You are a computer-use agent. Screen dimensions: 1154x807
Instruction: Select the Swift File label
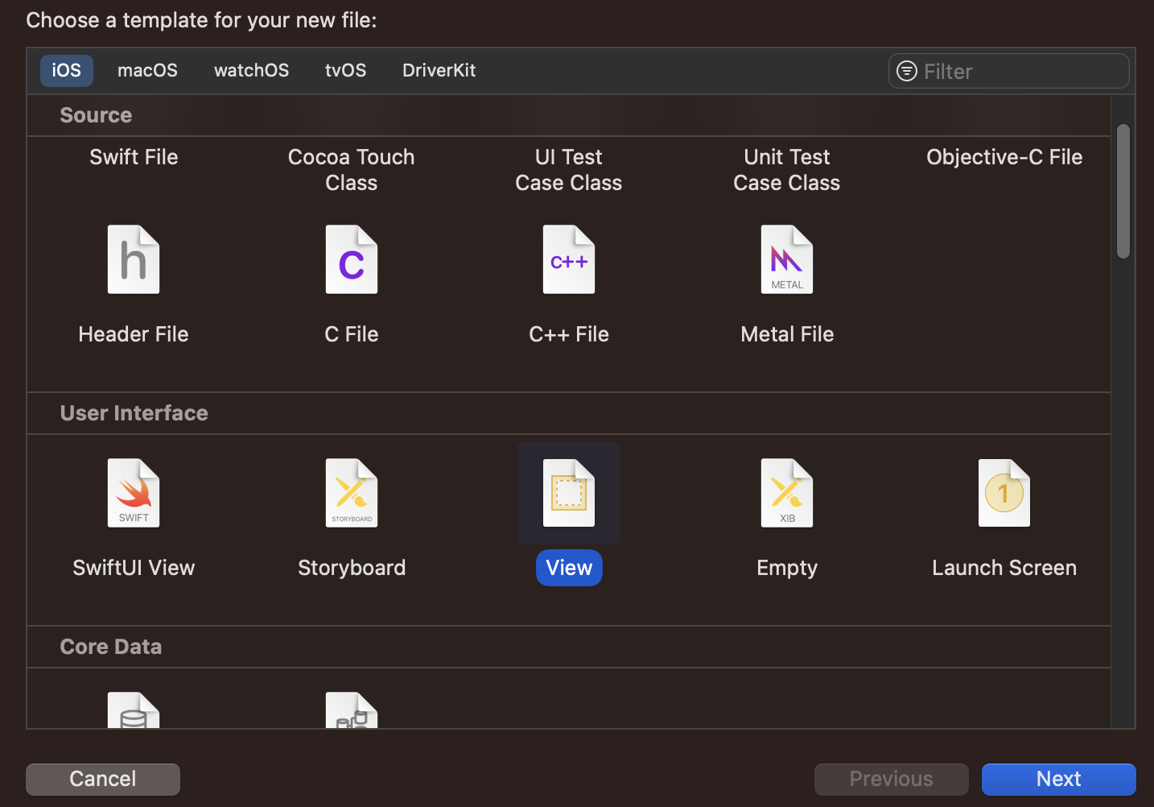(x=134, y=157)
